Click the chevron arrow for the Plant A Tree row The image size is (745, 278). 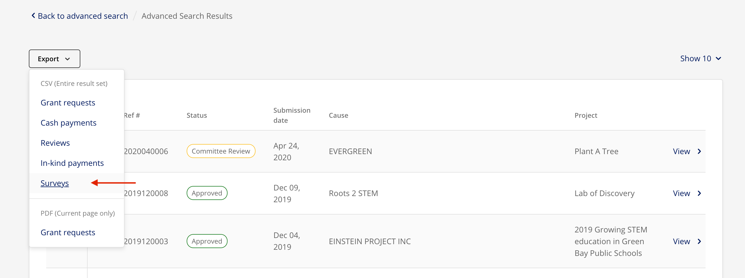point(699,151)
